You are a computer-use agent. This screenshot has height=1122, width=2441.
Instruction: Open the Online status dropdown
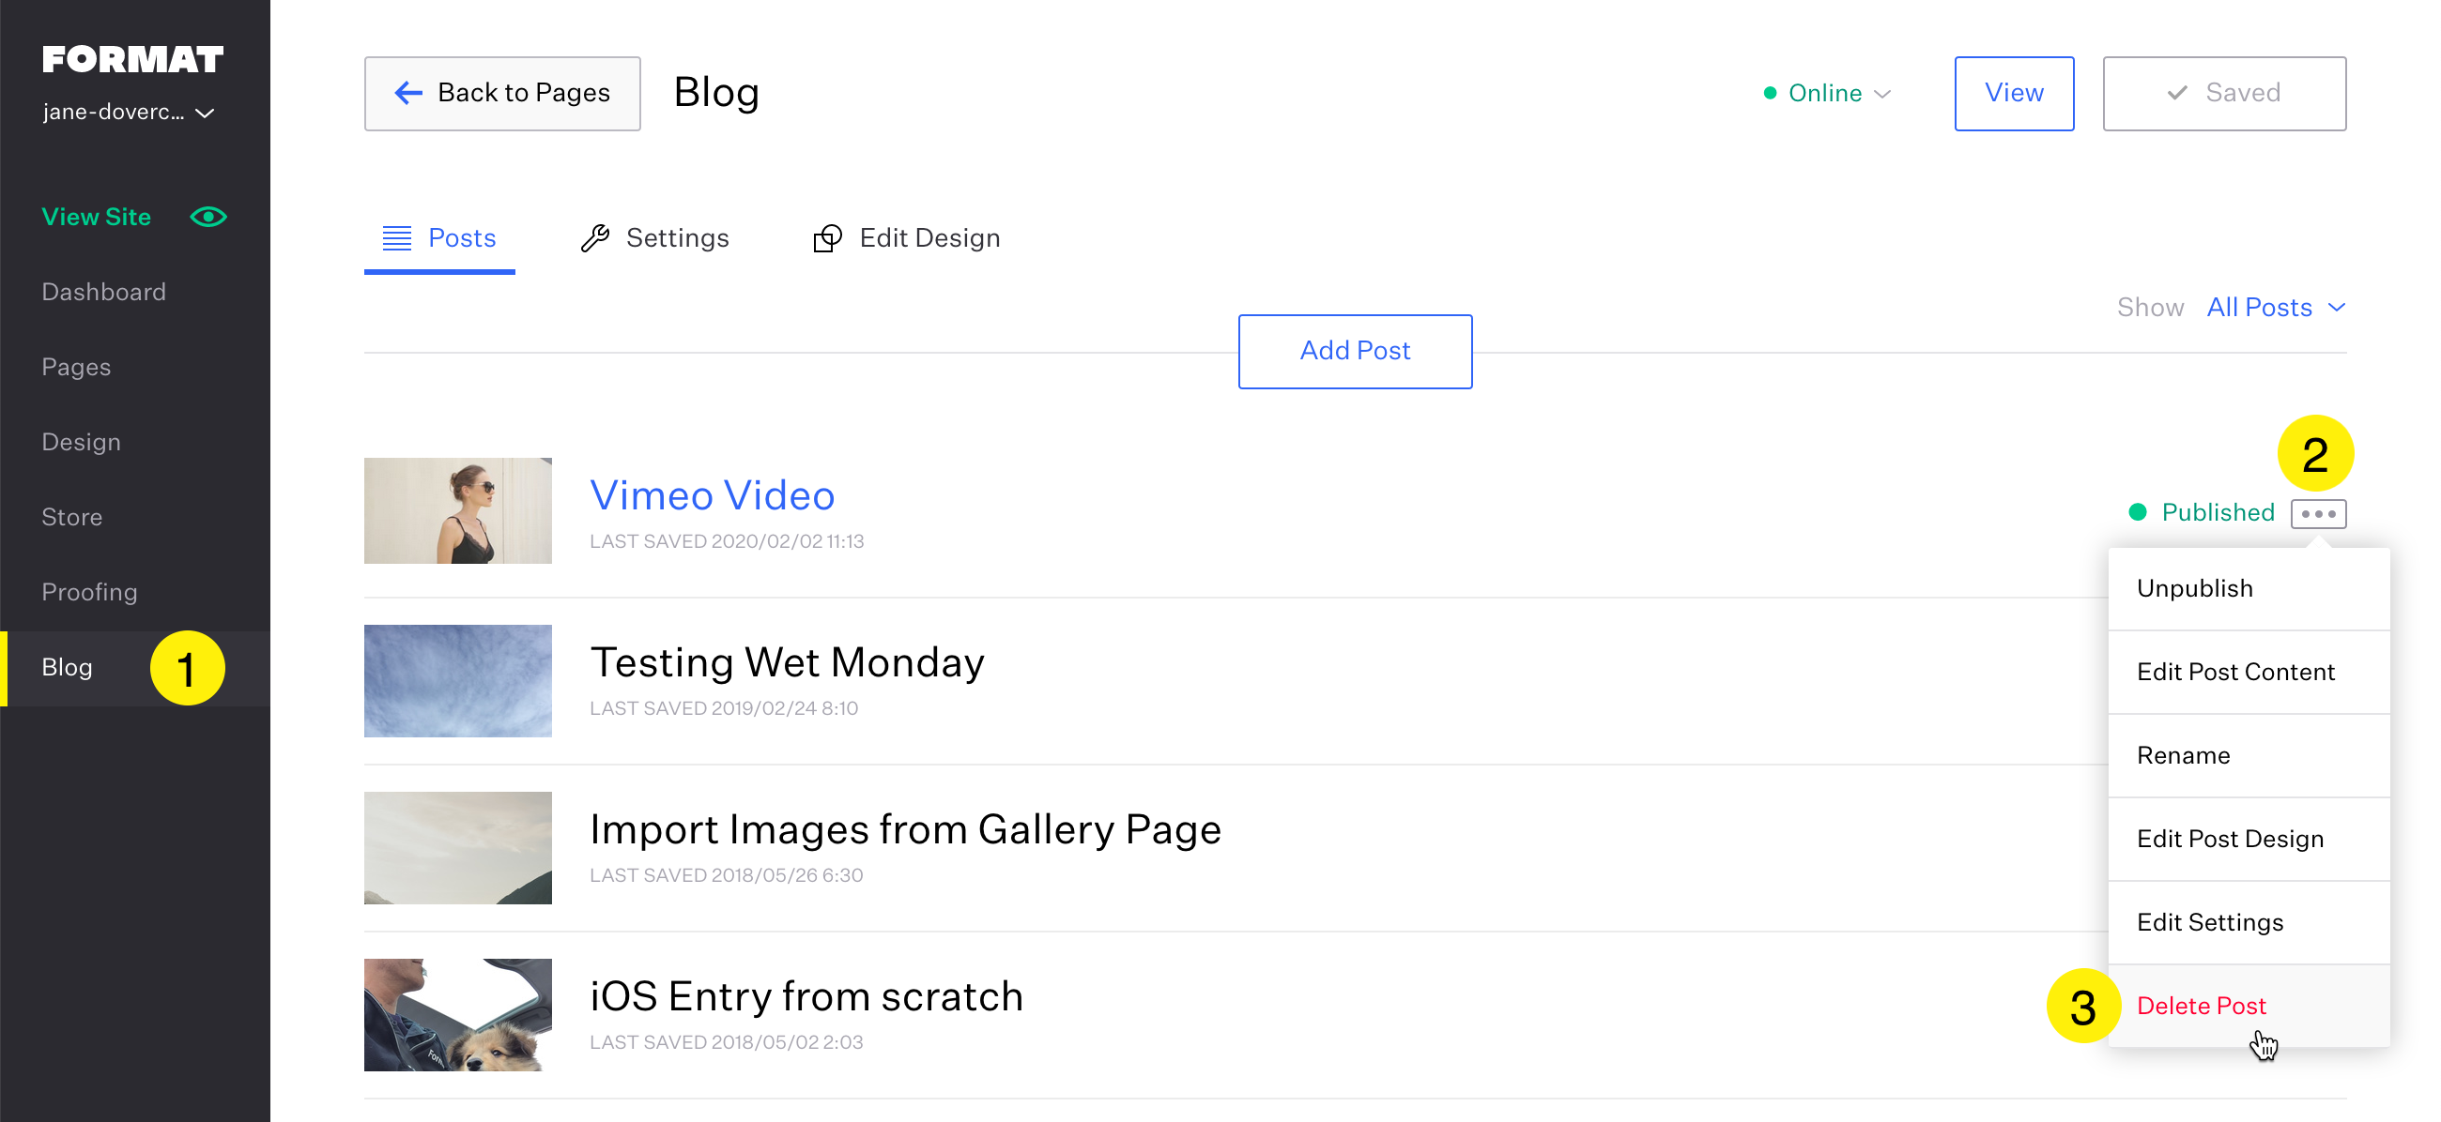click(x=1828, y=94)
